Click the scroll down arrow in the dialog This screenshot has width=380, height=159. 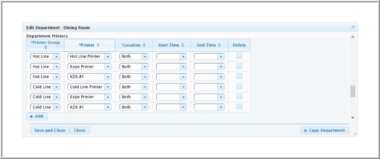click(353, 117)
